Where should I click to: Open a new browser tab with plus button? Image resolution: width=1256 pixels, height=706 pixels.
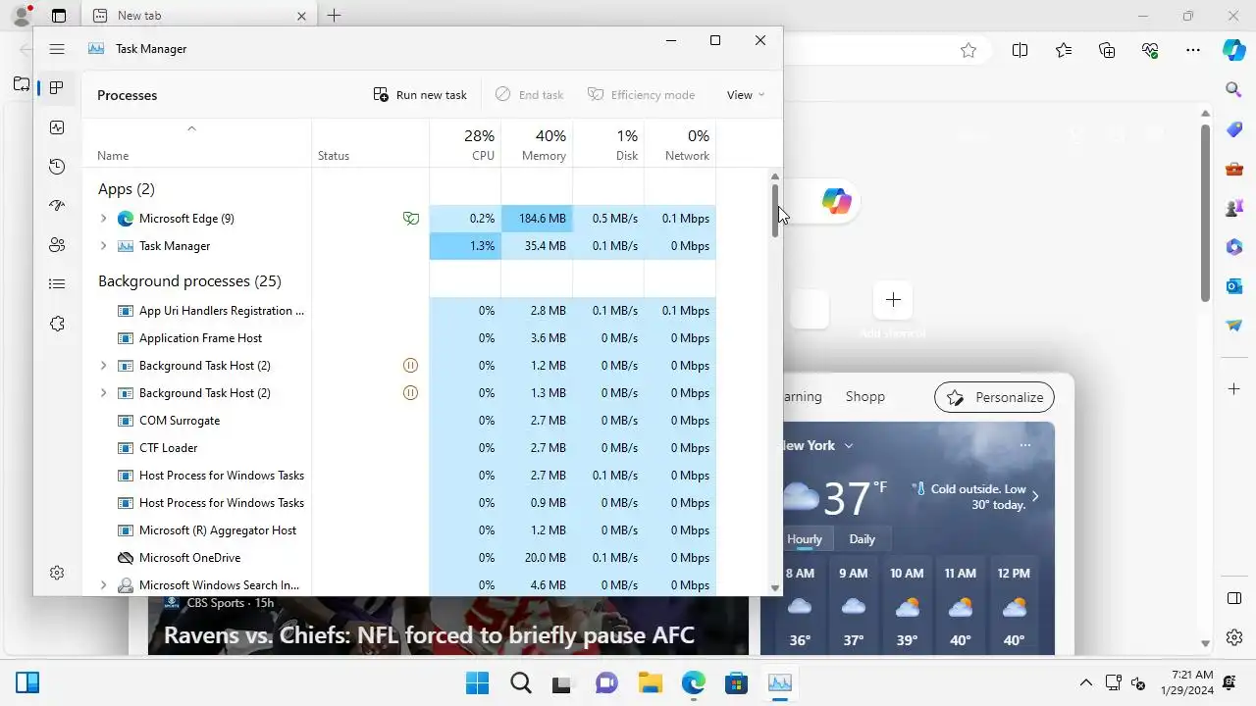[x=334, y=16]
